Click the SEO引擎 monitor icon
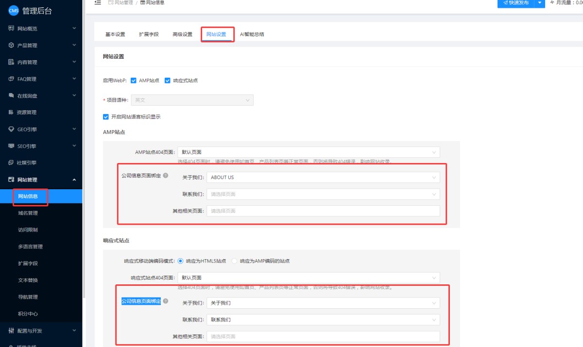Image resolution: width=583 pixels, height=347 pixels. 11,146
